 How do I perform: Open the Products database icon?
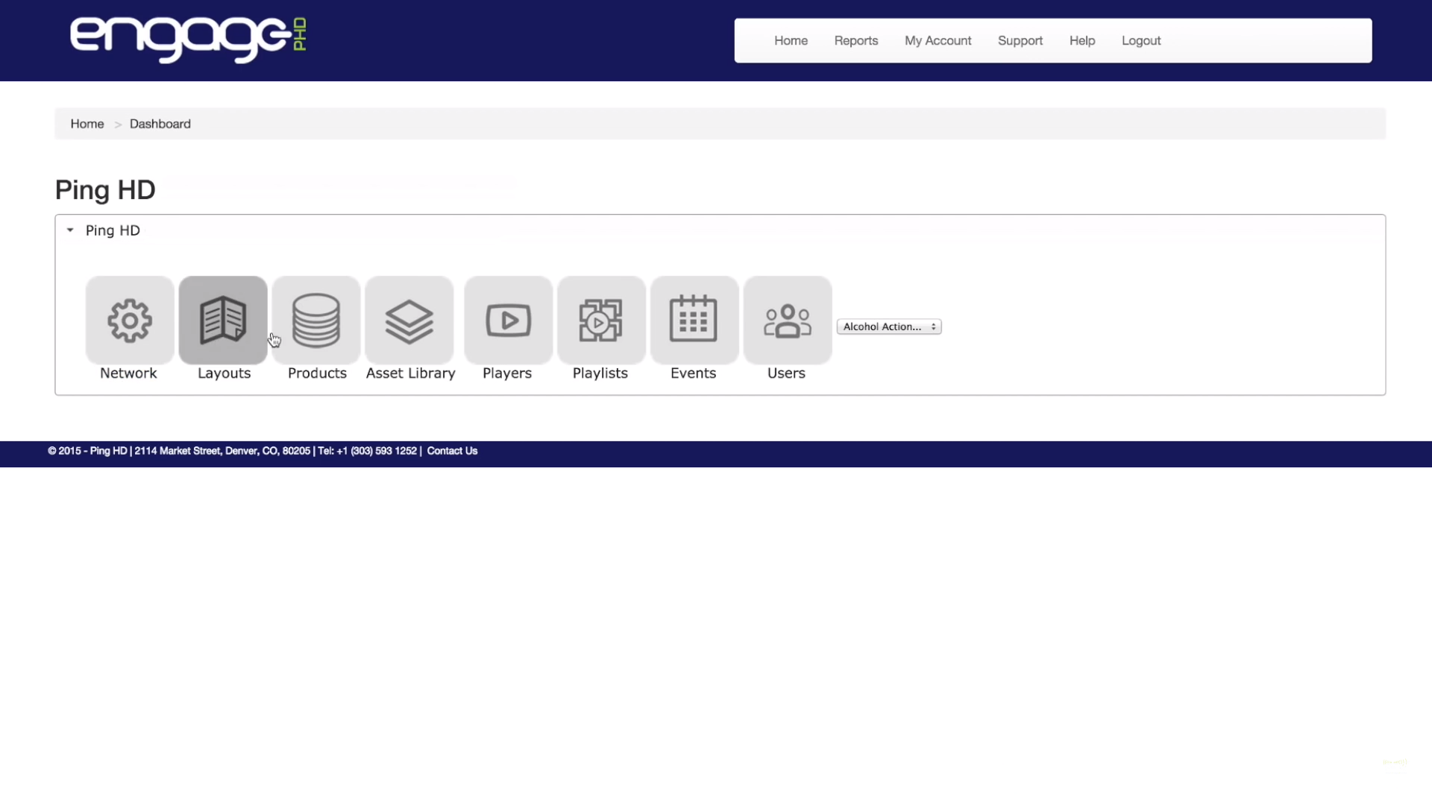pyautogui.click(x=316, y=321)
